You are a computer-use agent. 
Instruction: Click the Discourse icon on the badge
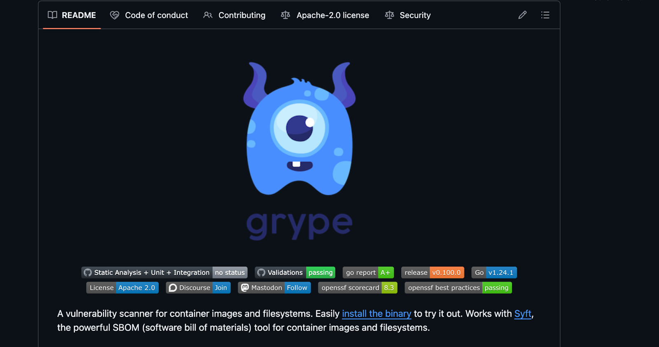[173, 288]
